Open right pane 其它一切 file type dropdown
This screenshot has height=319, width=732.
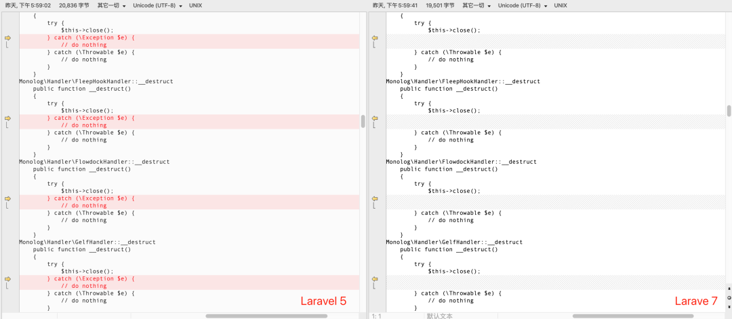pyautogui.click(x=478, y=5)
